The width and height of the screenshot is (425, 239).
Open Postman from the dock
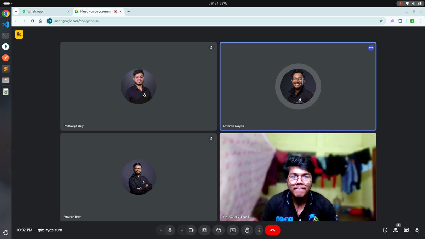(6, 57)
